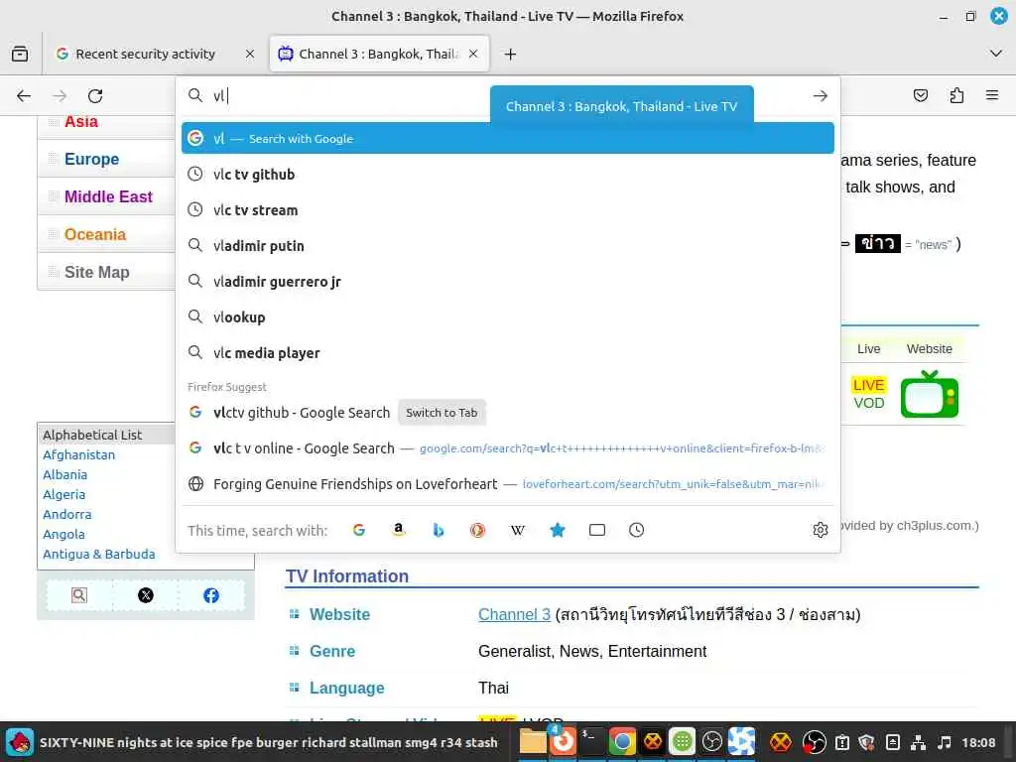Screen dimensions: 1016x762
Task: Open the Forging Genuine Friendships on Loveforheart result
Action: [x=507, y=484]
